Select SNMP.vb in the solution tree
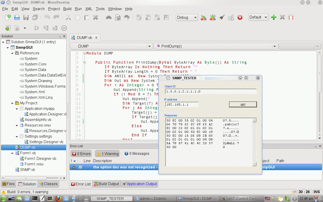 click(28, 170)
